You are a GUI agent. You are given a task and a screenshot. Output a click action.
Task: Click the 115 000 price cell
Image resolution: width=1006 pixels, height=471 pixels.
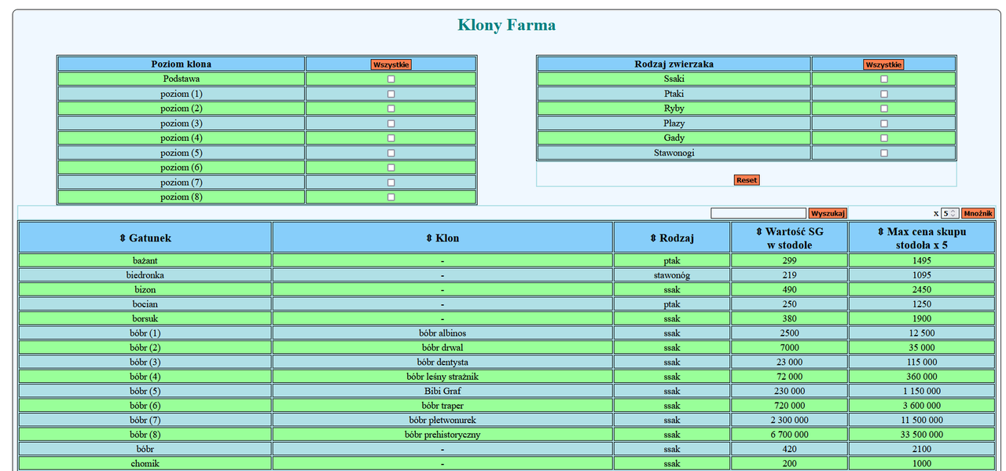922,362
